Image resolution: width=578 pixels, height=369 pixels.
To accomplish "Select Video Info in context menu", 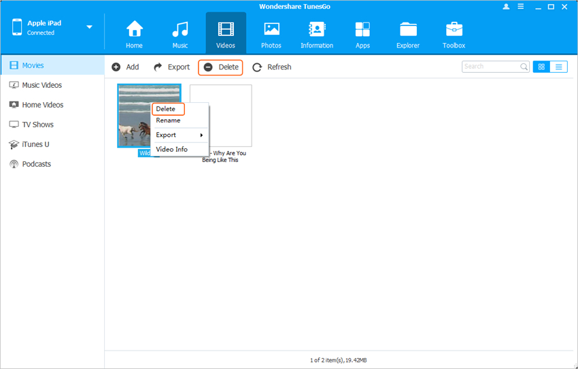I will click(x=171, y=149).
